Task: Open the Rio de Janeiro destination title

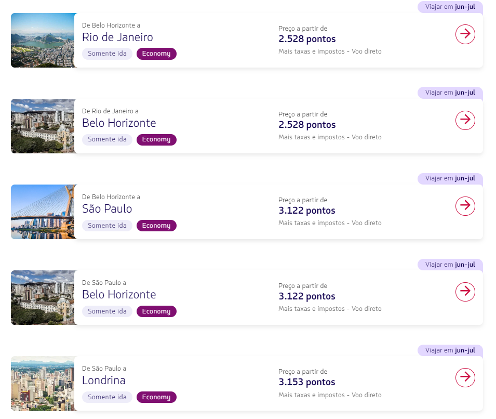Action: [x=118, y=37]
